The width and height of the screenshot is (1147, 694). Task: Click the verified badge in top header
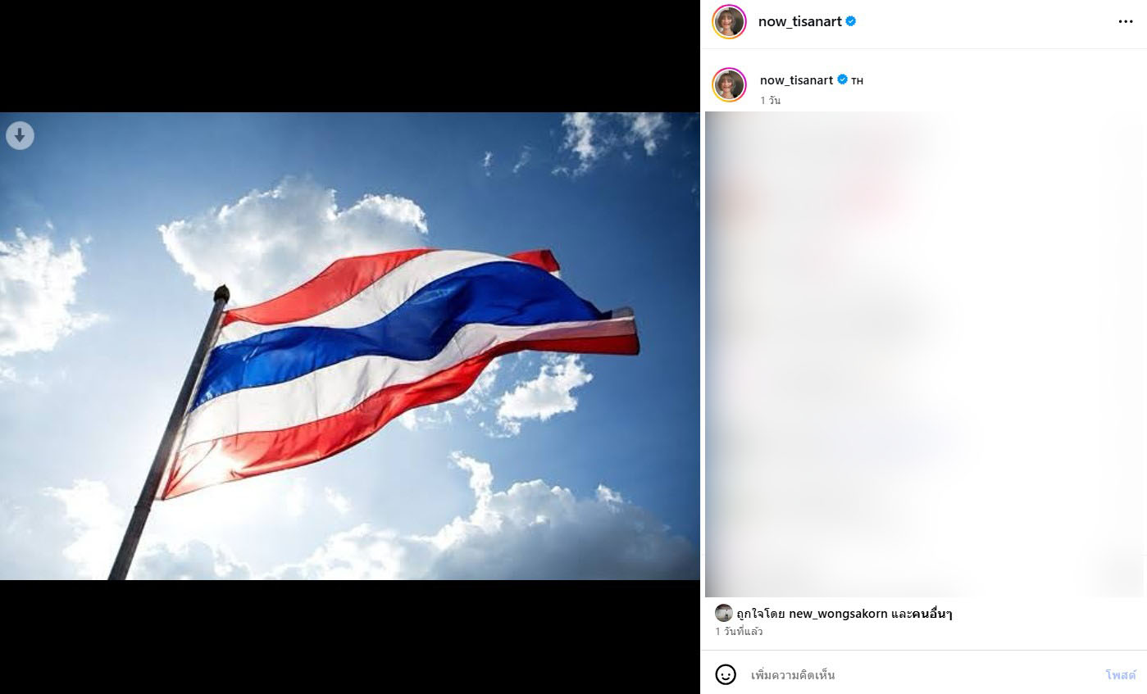click(x=851, y=21)
